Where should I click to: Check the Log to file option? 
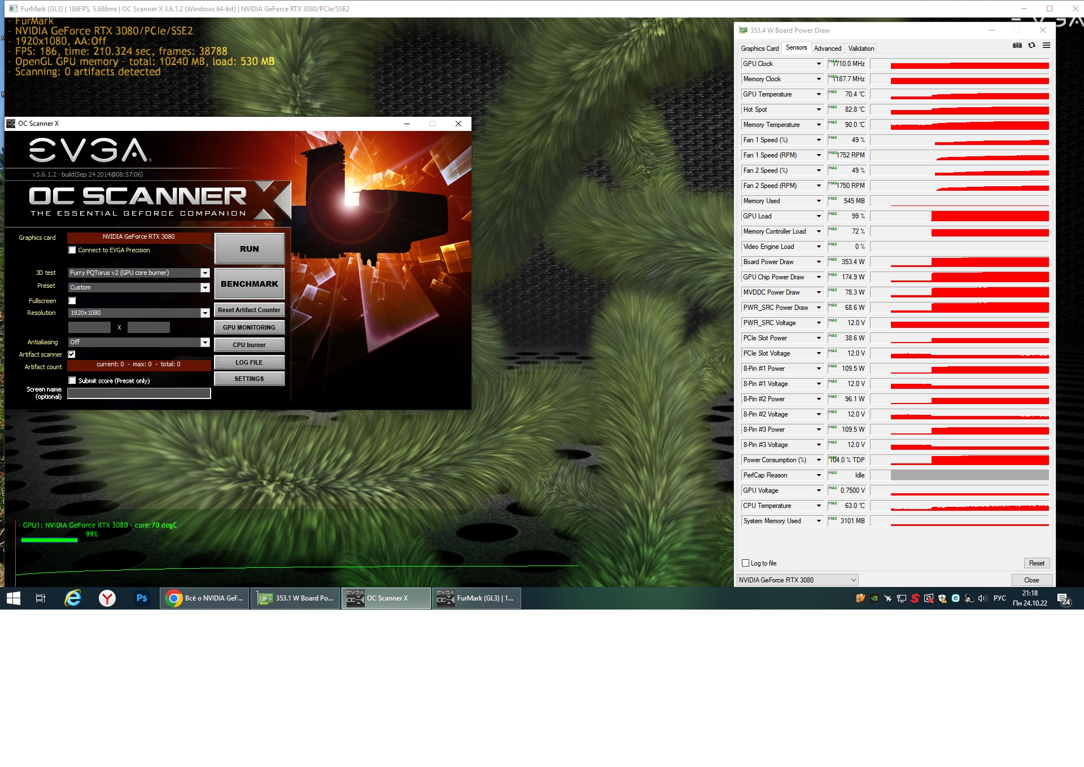[745, 563]
